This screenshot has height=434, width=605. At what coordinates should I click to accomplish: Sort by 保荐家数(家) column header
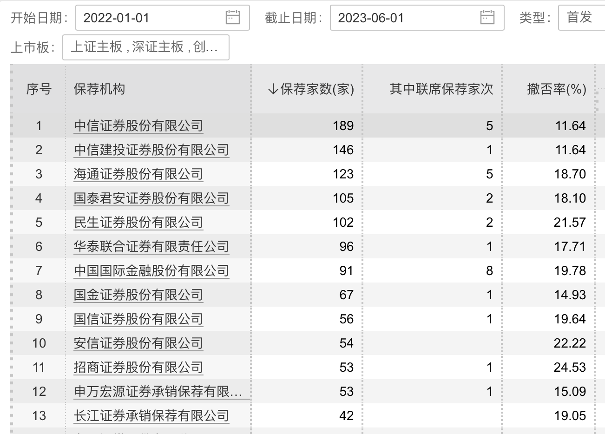[311, 89]
